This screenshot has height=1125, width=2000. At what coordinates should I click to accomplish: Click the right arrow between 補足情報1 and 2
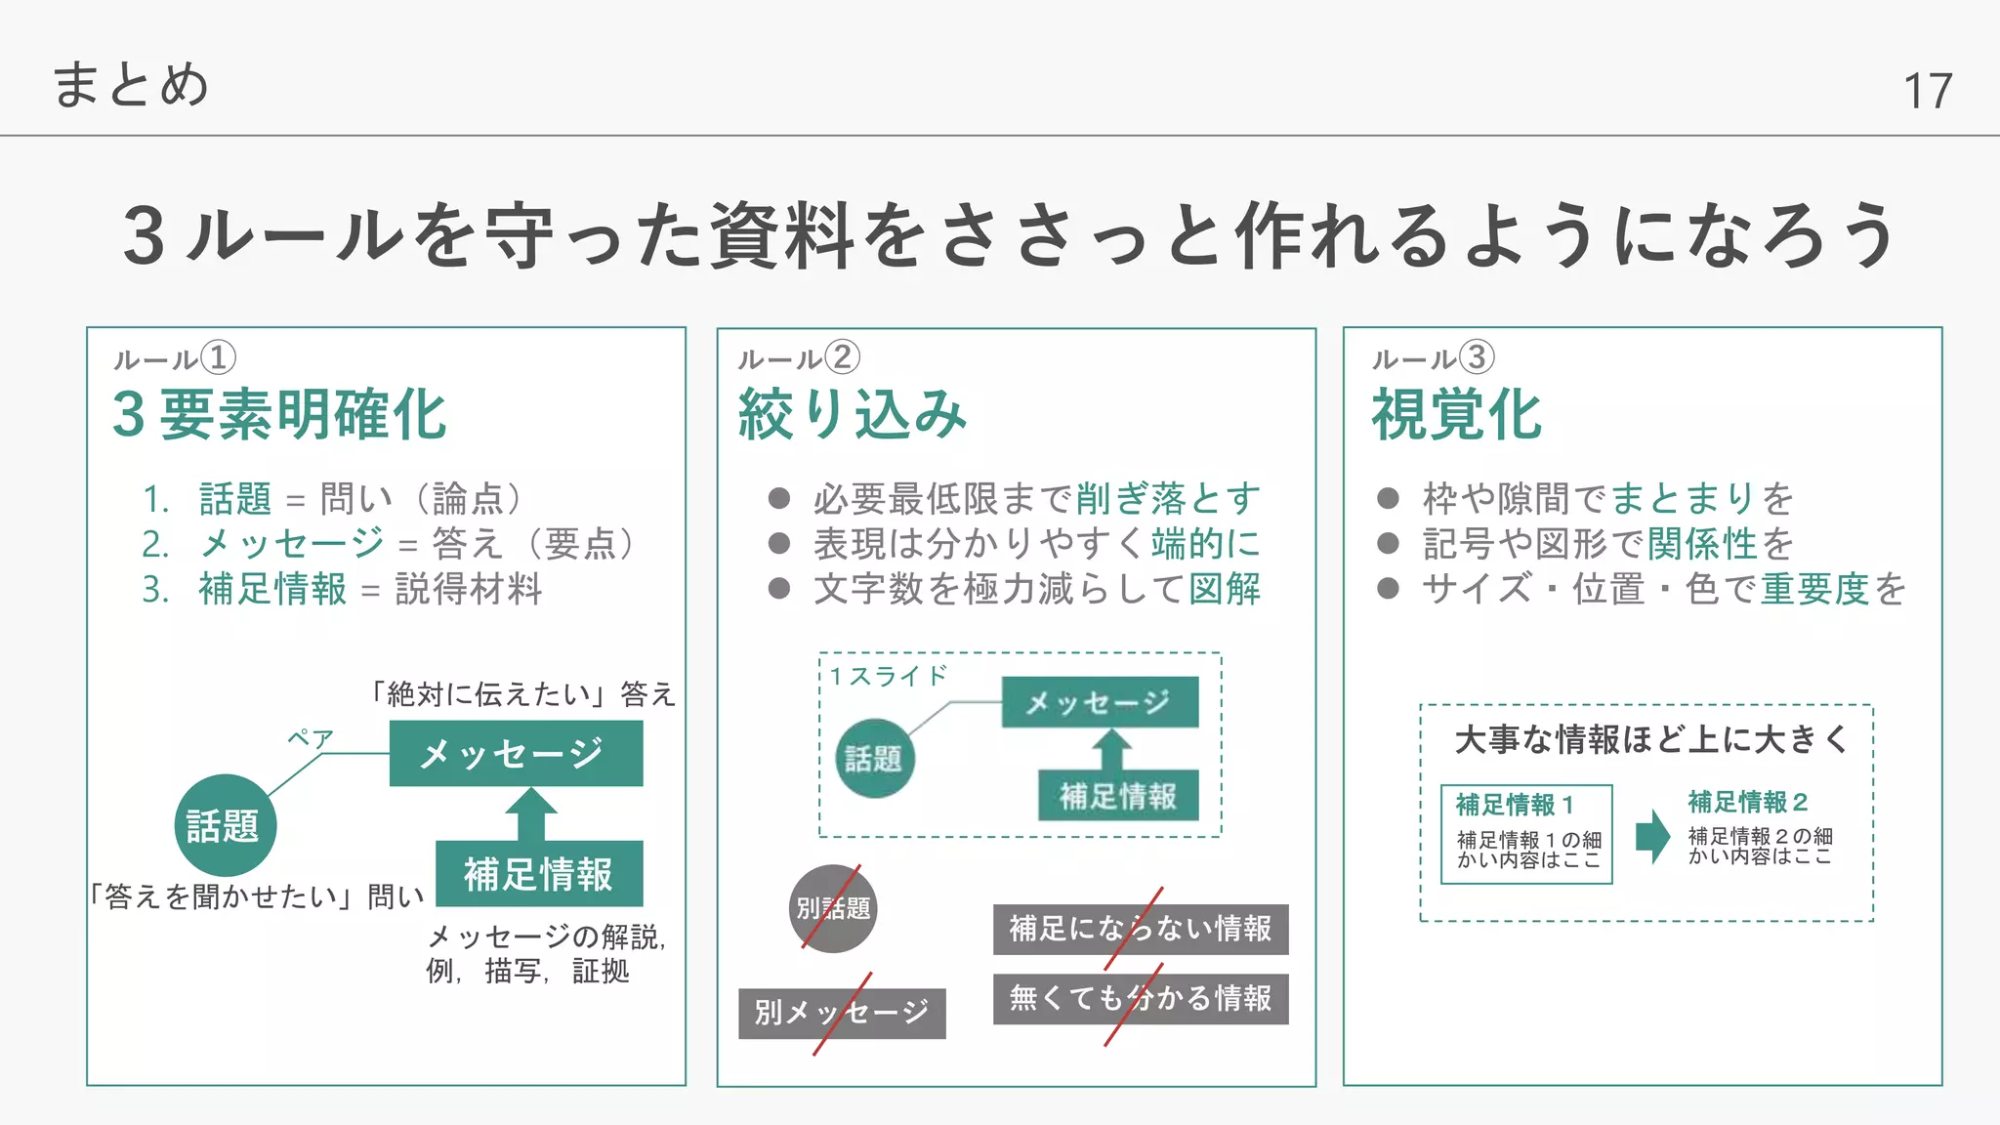point(1653,835)
